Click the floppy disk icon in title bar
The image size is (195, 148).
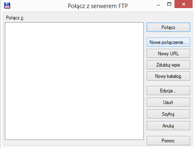[7, 6]
